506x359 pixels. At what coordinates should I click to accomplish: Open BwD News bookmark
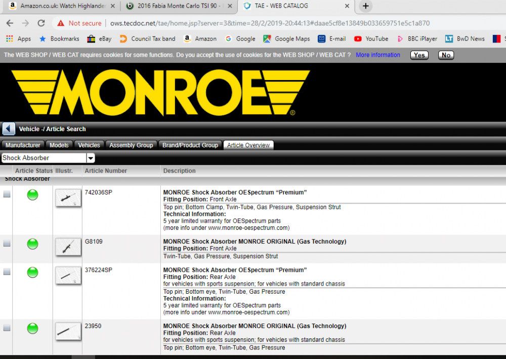465,39
